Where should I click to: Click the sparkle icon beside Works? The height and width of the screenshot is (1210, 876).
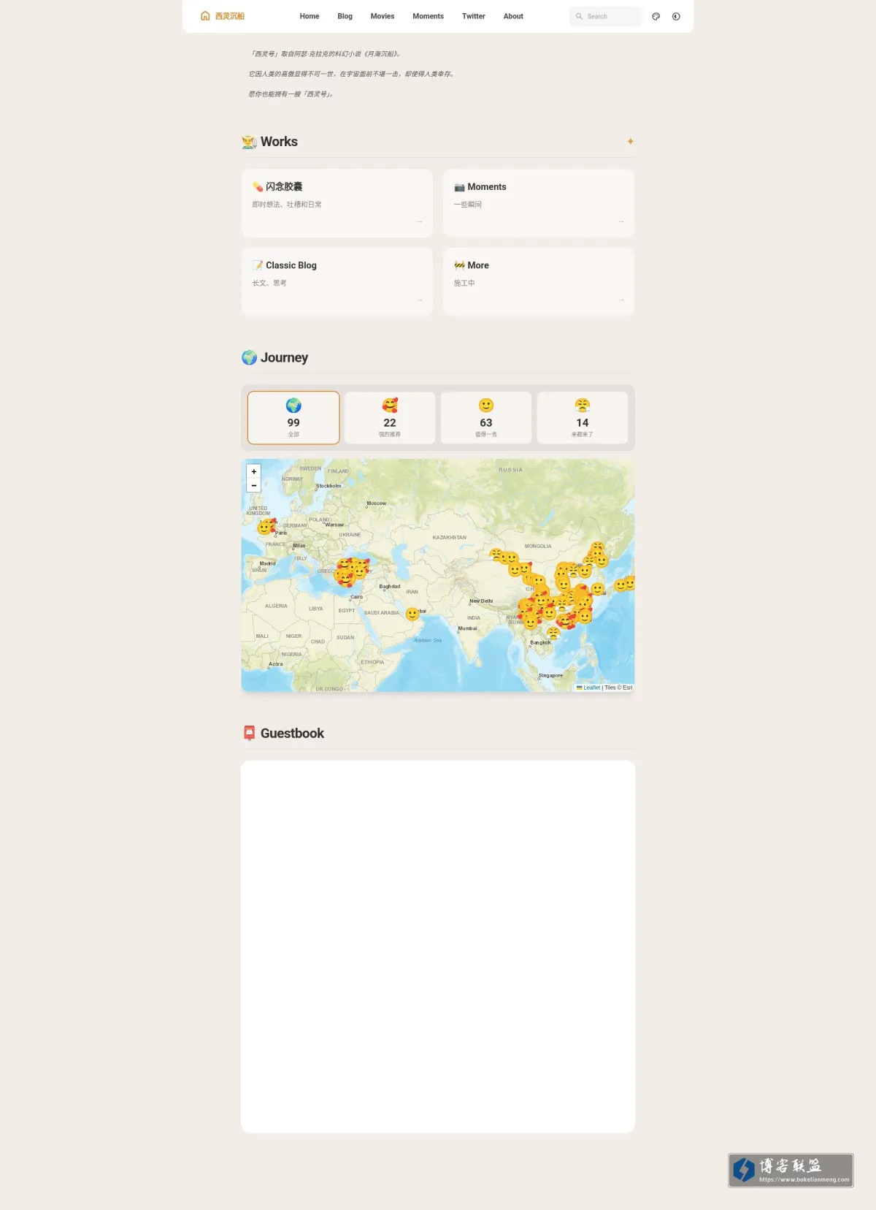[x=630, y=141]
